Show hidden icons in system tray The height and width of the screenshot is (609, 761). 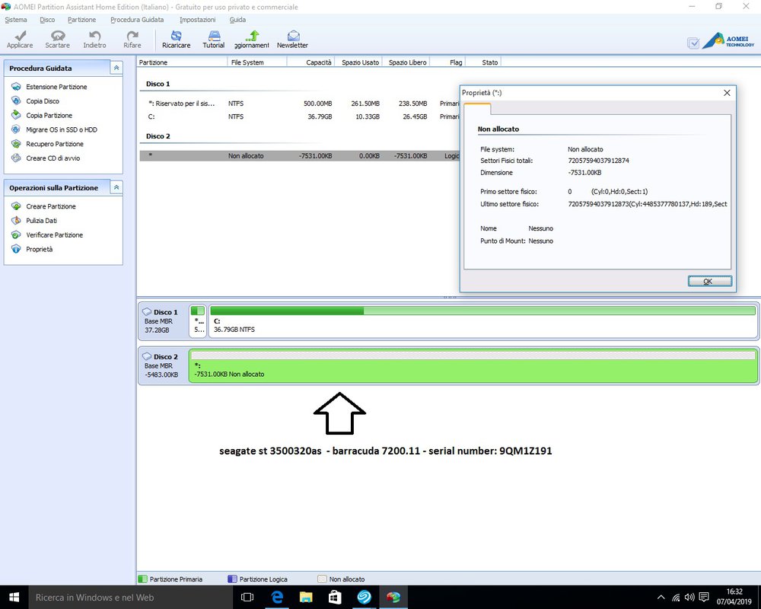pos(660,598)
